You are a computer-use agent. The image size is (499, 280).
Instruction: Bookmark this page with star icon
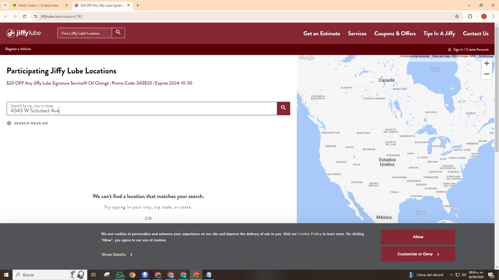[x=457, y=16]
